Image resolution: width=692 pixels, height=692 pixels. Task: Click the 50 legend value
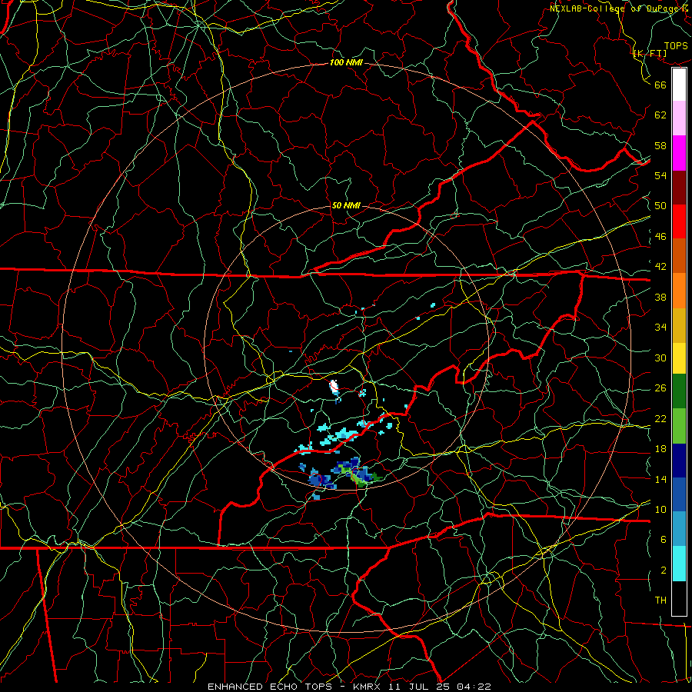coord(660,206)
